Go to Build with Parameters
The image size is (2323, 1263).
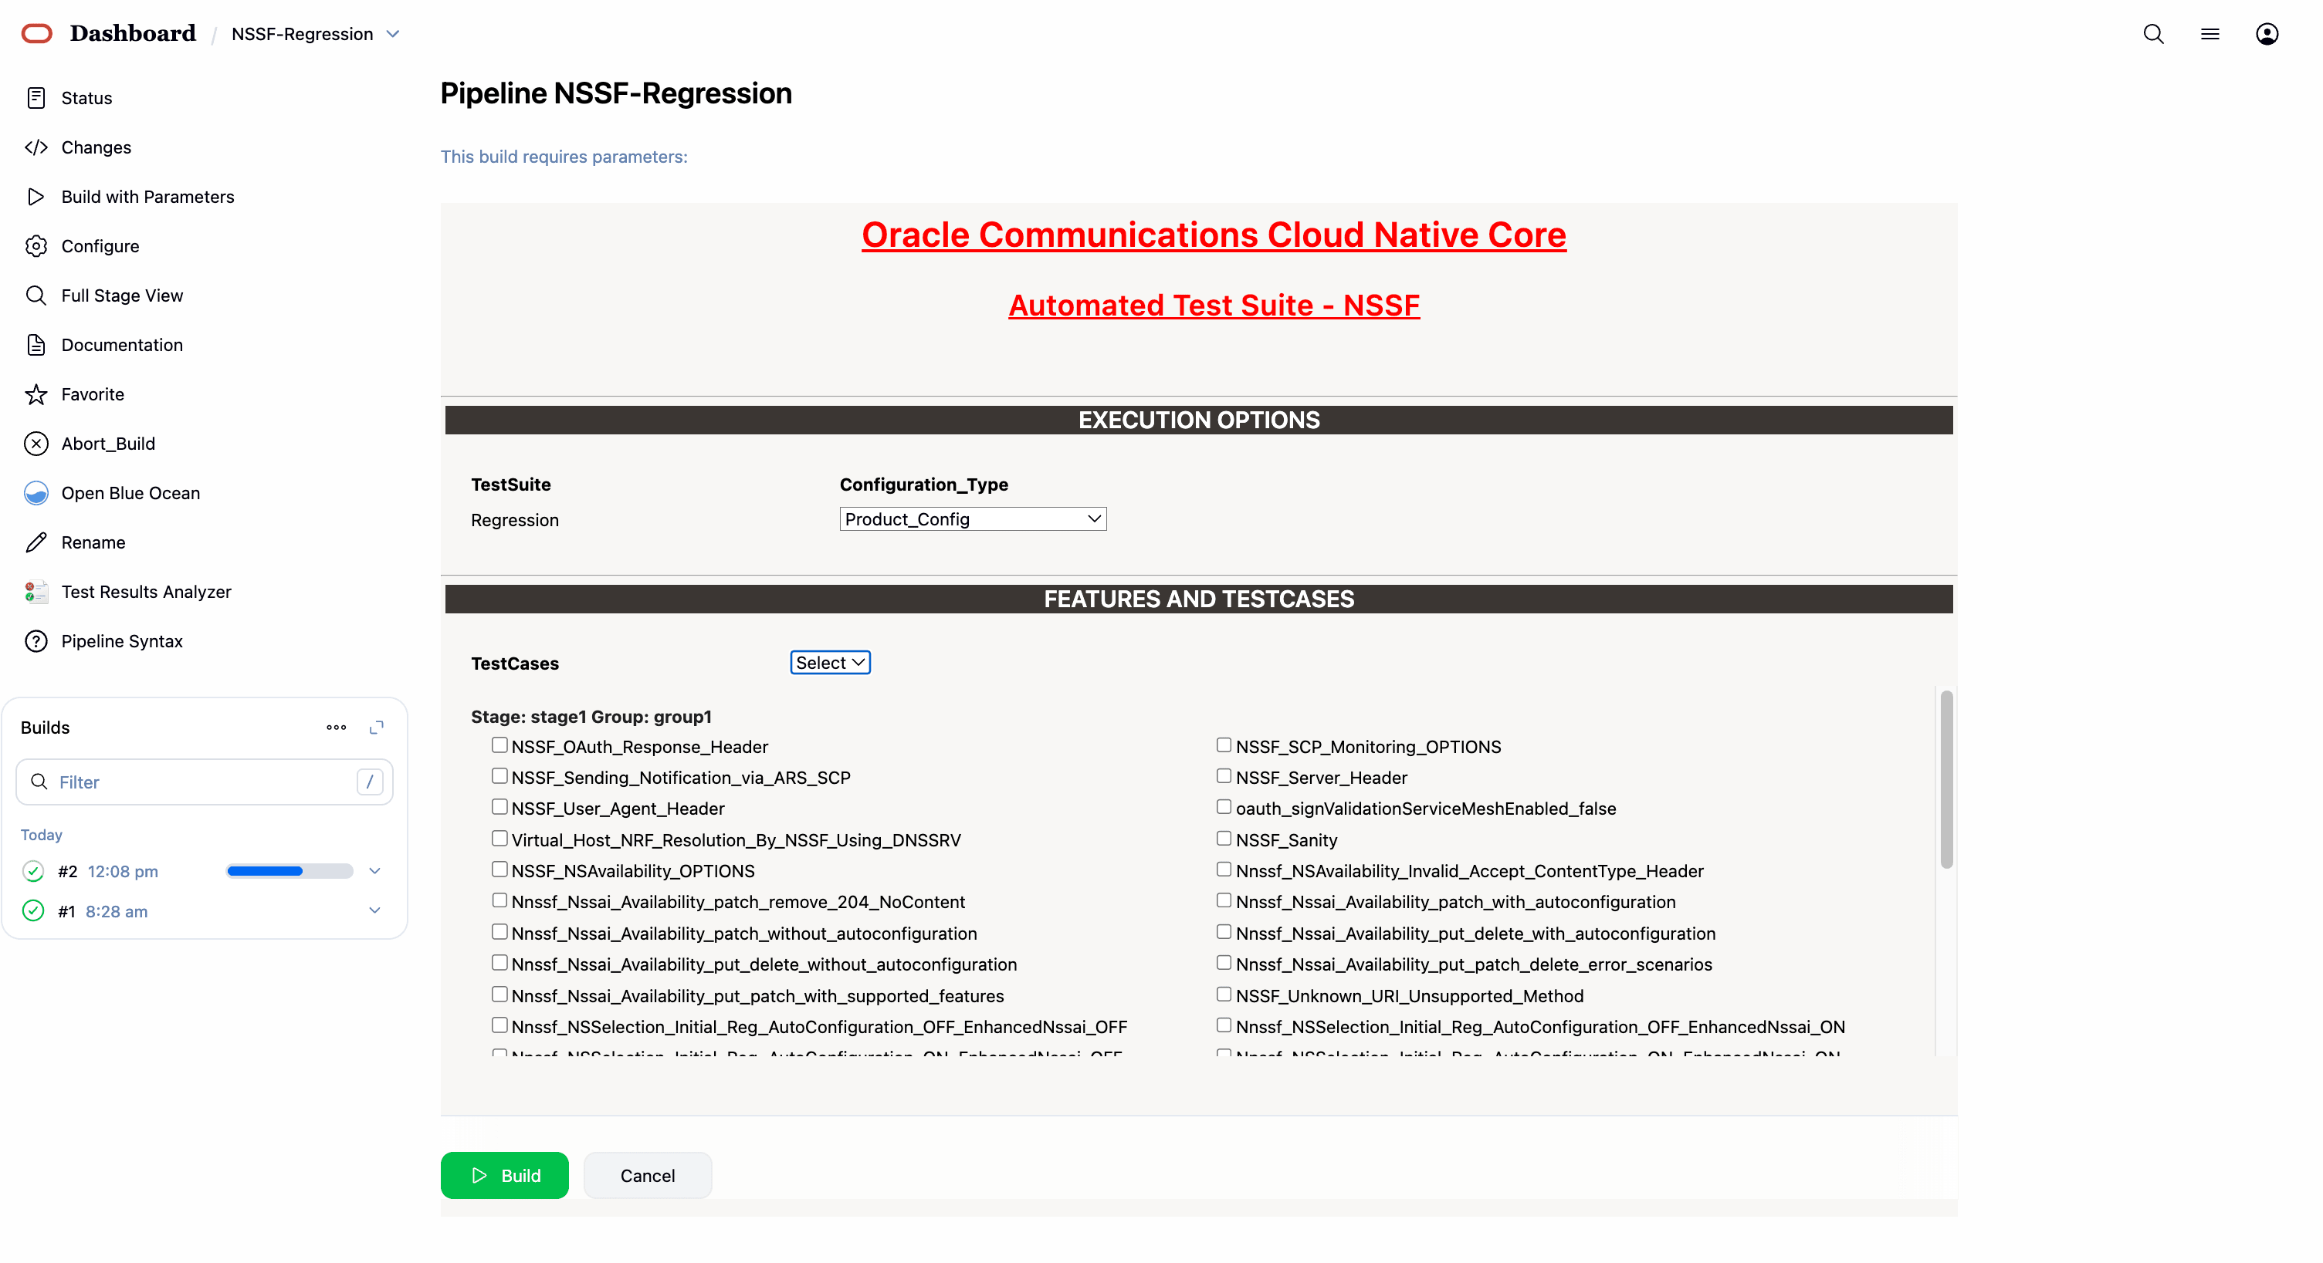tap(148, 197)
